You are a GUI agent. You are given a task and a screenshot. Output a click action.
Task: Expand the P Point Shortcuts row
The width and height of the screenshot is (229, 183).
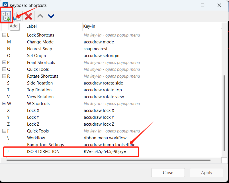point(4,63)
